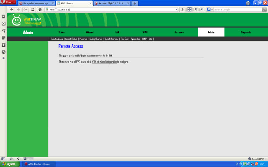This screenshot has height=167, width=268.
Task: Click the WebStream smiley logo
Action: [x=17, y=20]
